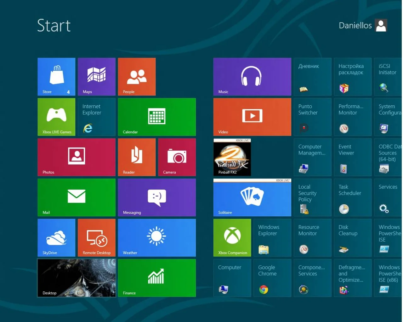Click the Daniellos user name
403x322 pixels.
click(x=355, y=25)
